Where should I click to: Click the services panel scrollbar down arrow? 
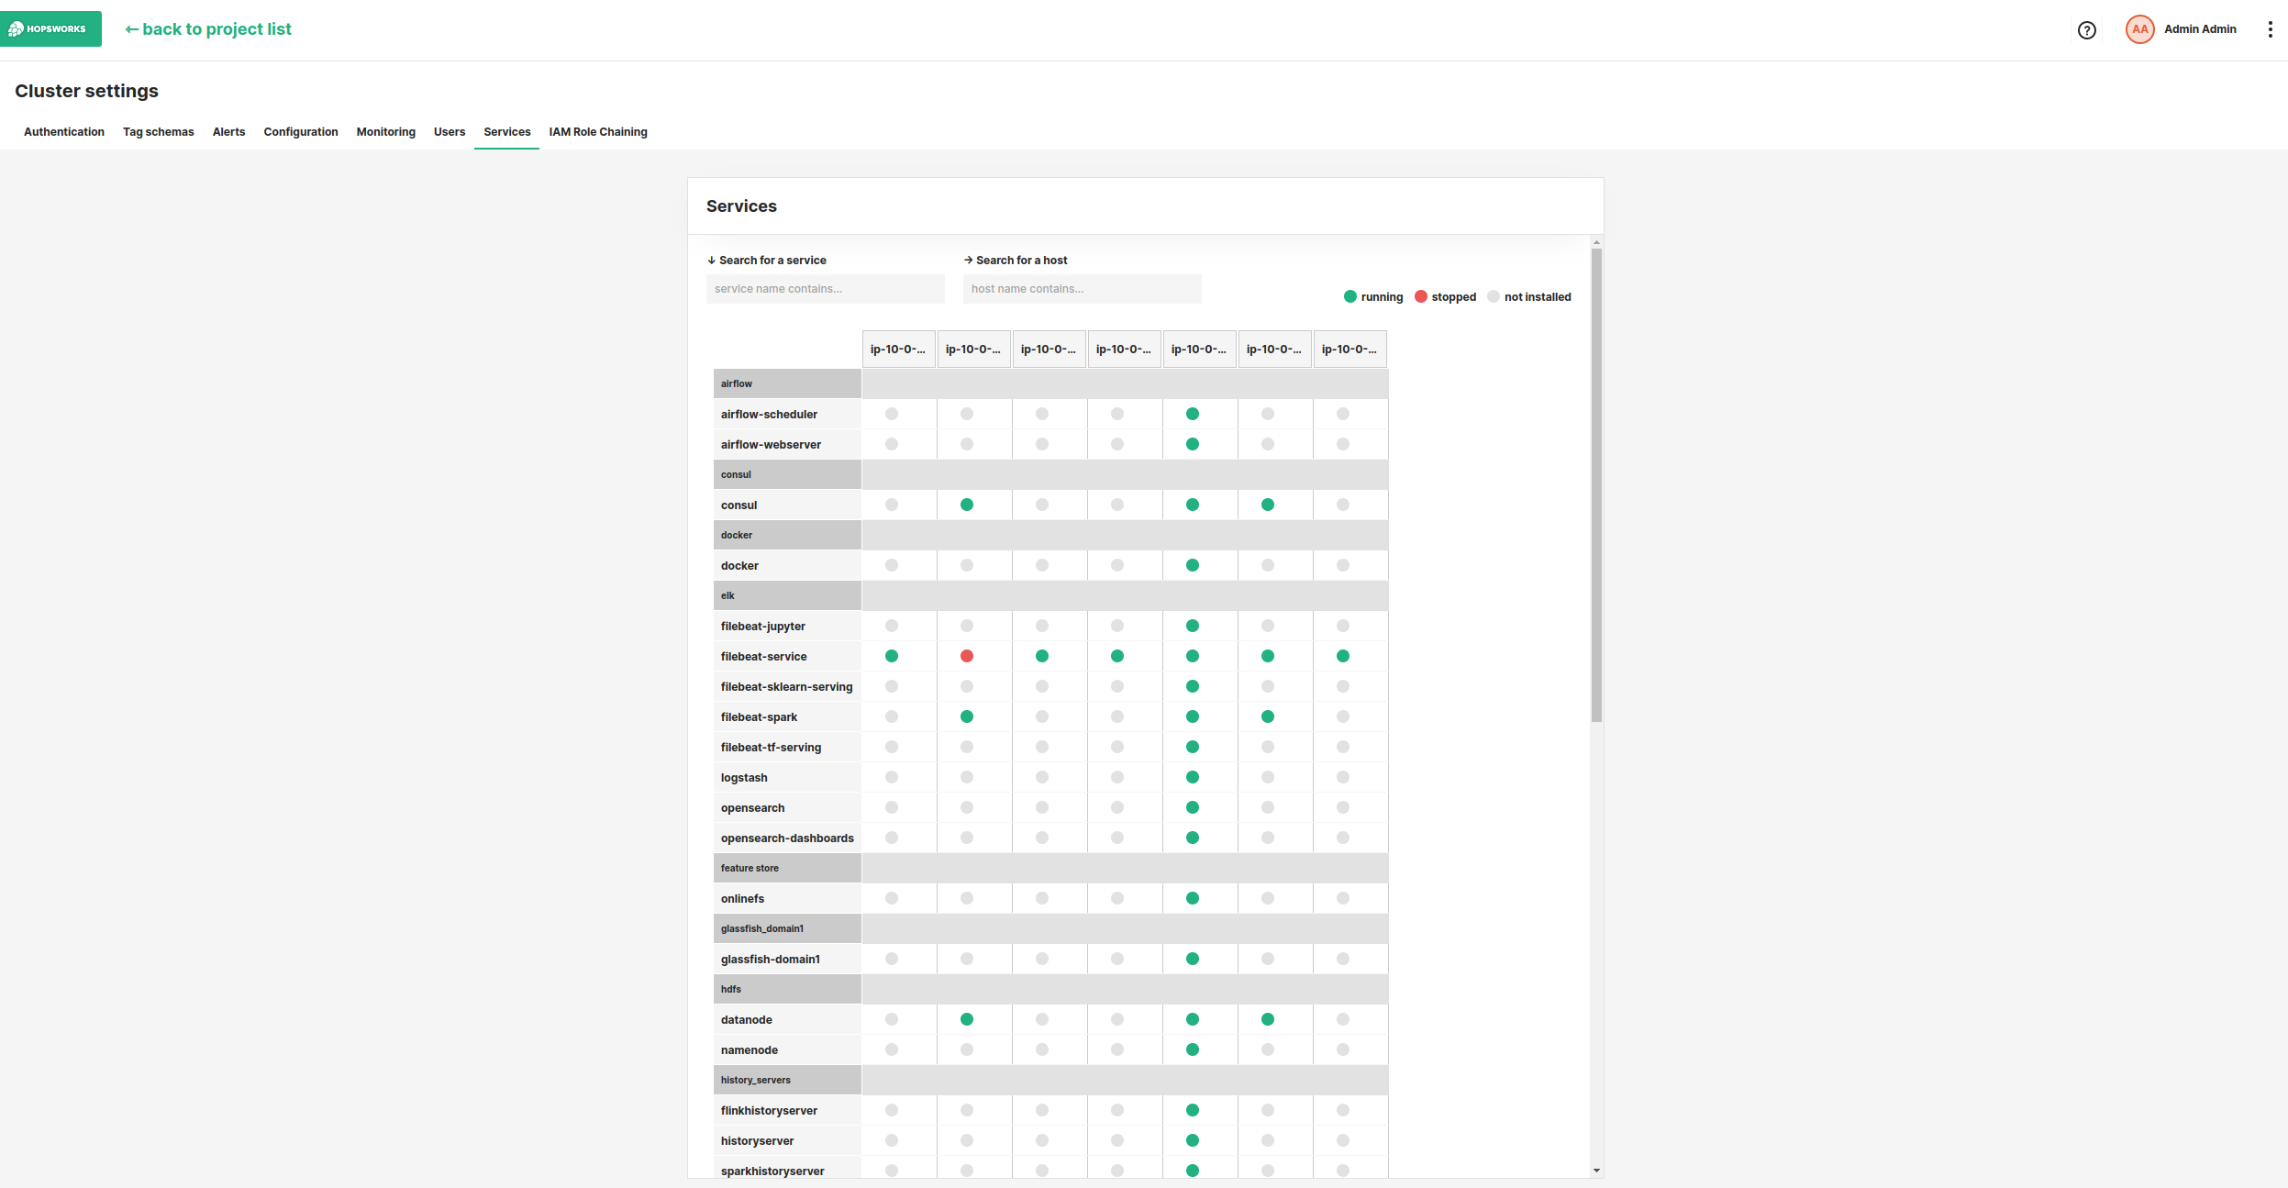point(1596,1171)
